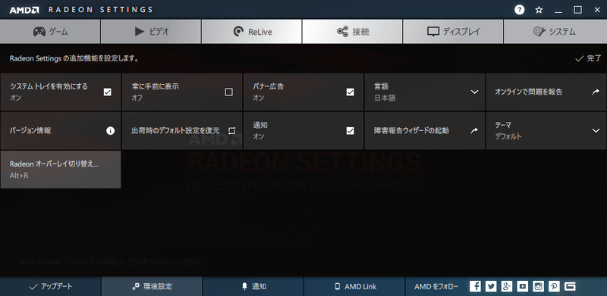
Task: Open the help question mark icon
Action: pos(520,10)
